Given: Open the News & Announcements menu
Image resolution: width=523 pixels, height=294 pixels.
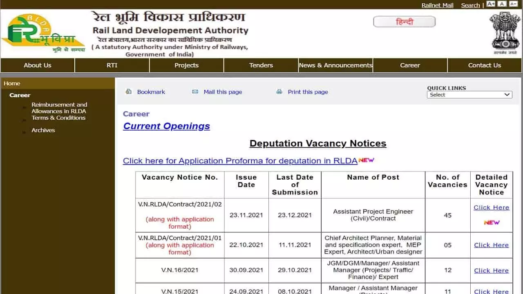Looking at the screenshot, I should pos(335,65).
